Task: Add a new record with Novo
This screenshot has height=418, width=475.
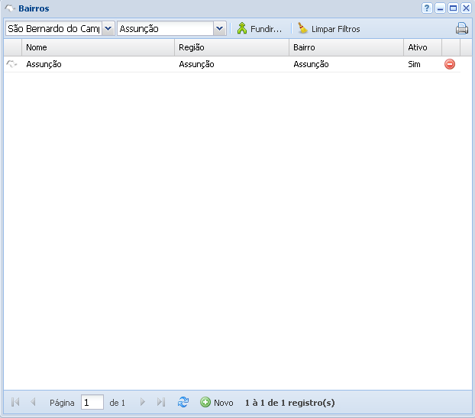Action: 217,402
